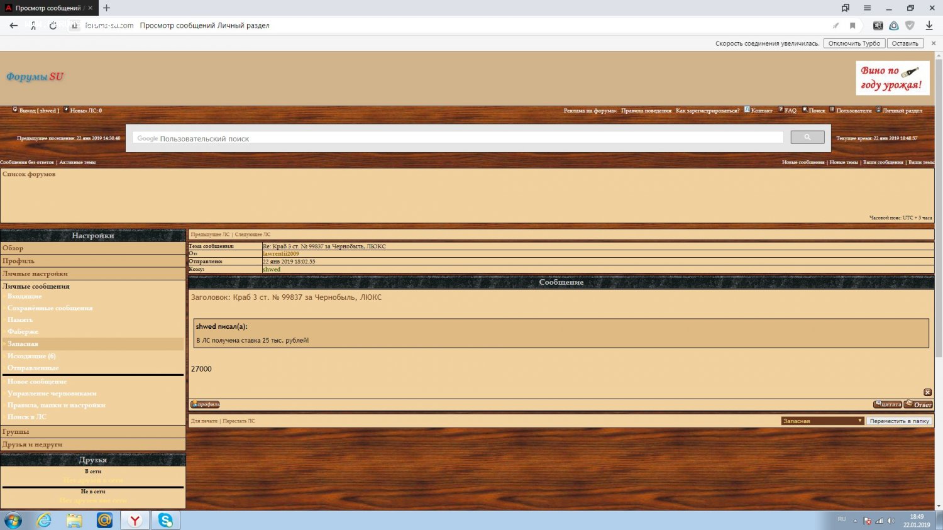
Task: Reload the page with refresh icon
Action: click(x=53, y=26)
